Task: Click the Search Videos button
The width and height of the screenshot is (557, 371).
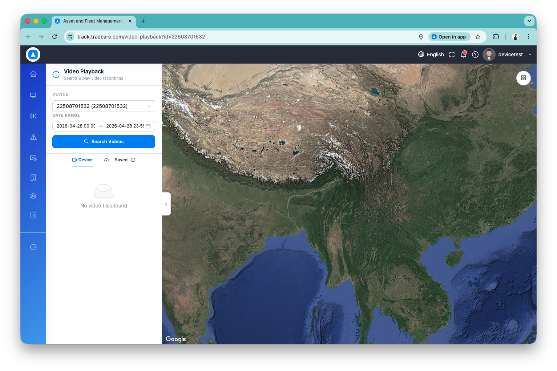Action: tap(104, 142)
